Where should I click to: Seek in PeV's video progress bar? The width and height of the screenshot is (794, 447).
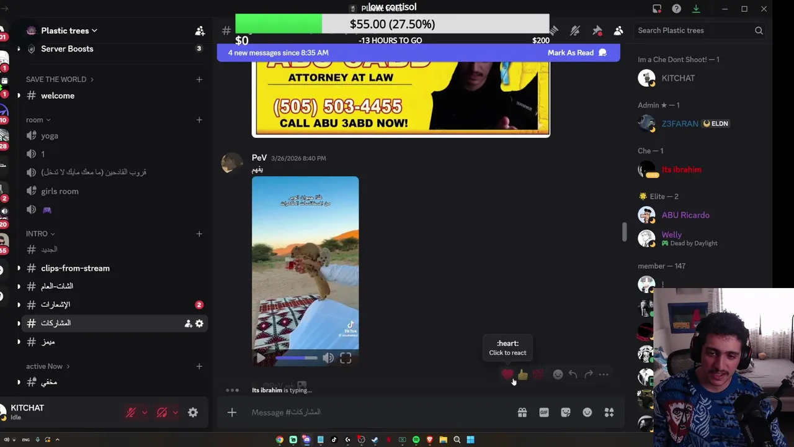coord(297,358)
